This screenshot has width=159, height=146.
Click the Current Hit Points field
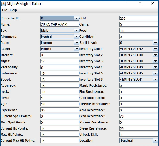pos(60,128)
